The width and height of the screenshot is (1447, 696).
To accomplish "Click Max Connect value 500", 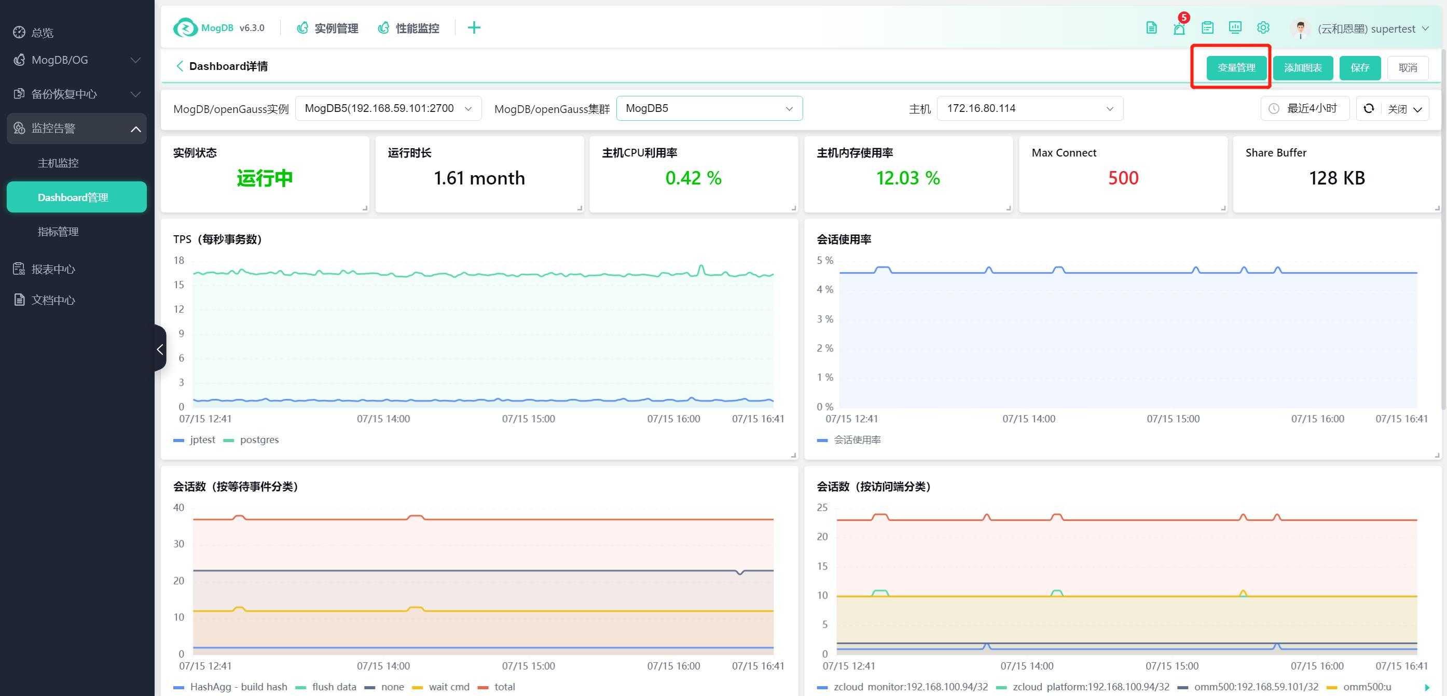I will pos(1123,178).
